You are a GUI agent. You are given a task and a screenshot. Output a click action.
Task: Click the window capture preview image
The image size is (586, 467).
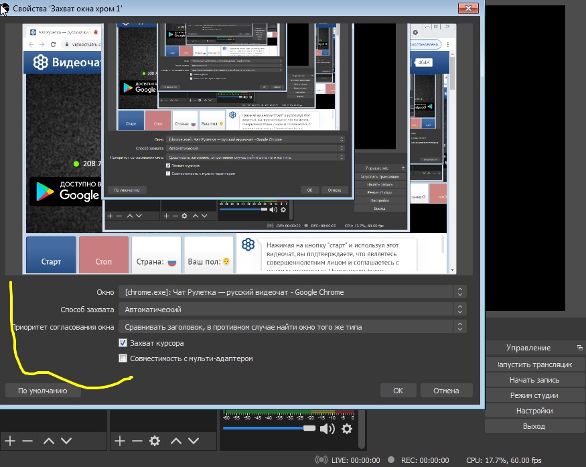(x=239, y=149)
